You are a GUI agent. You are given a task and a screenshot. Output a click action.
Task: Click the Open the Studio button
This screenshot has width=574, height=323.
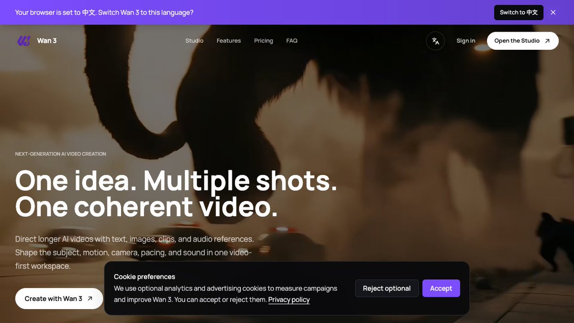click(523, 41)
